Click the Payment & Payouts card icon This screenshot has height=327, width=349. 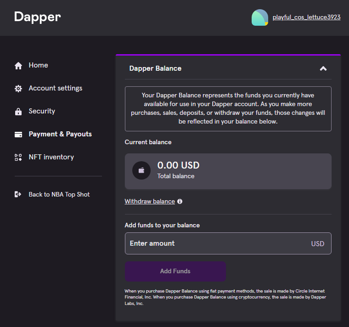coord(18,135)
